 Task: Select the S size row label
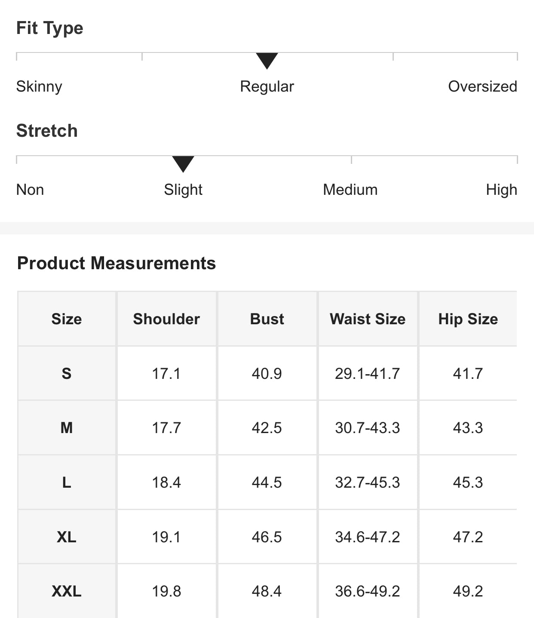click(67, 373)
